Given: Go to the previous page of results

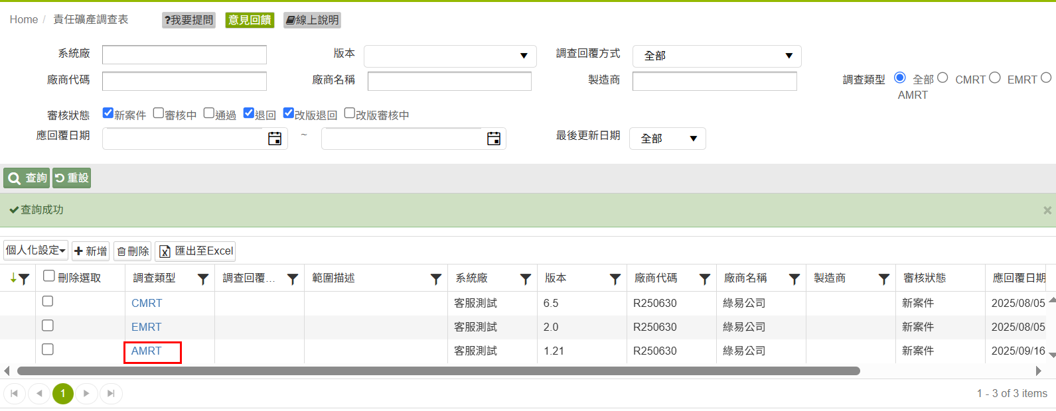Looking at the screenshot, I should pyautogui.click(x=39, y=394).
